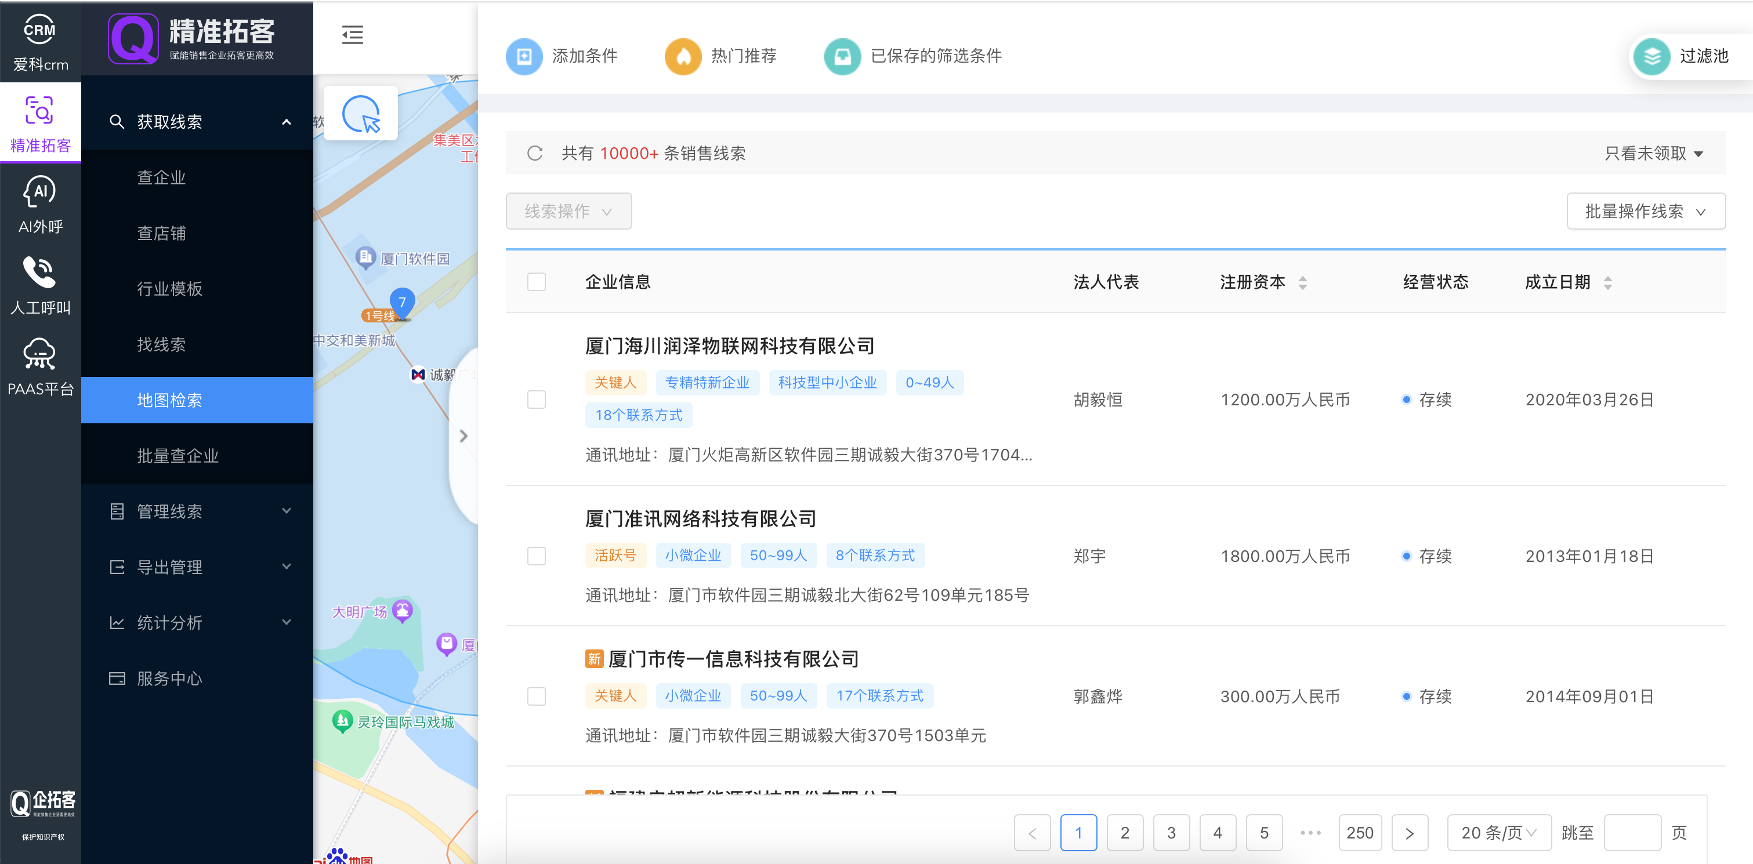Tick checkbox for 厦门准讯网络科技有限公司

click(536, 556)
